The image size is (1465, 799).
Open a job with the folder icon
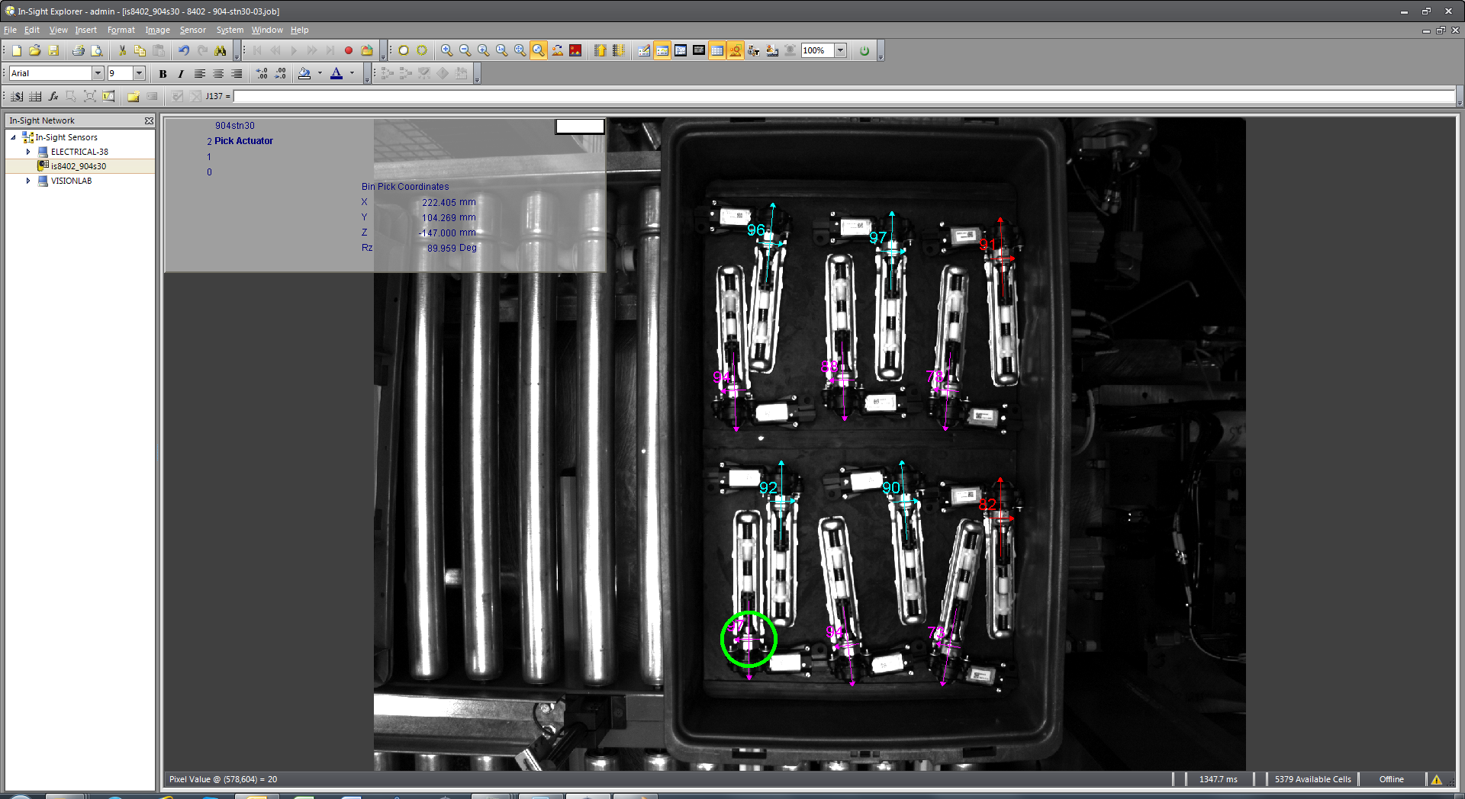(35, 50)
